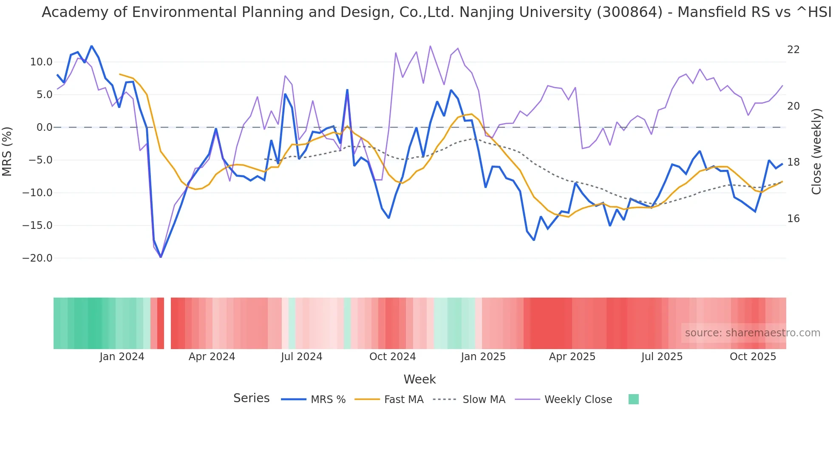Click the "Close (weekly)" right axis title
Viewport: 833px width, 468px height.
(816, 151)
